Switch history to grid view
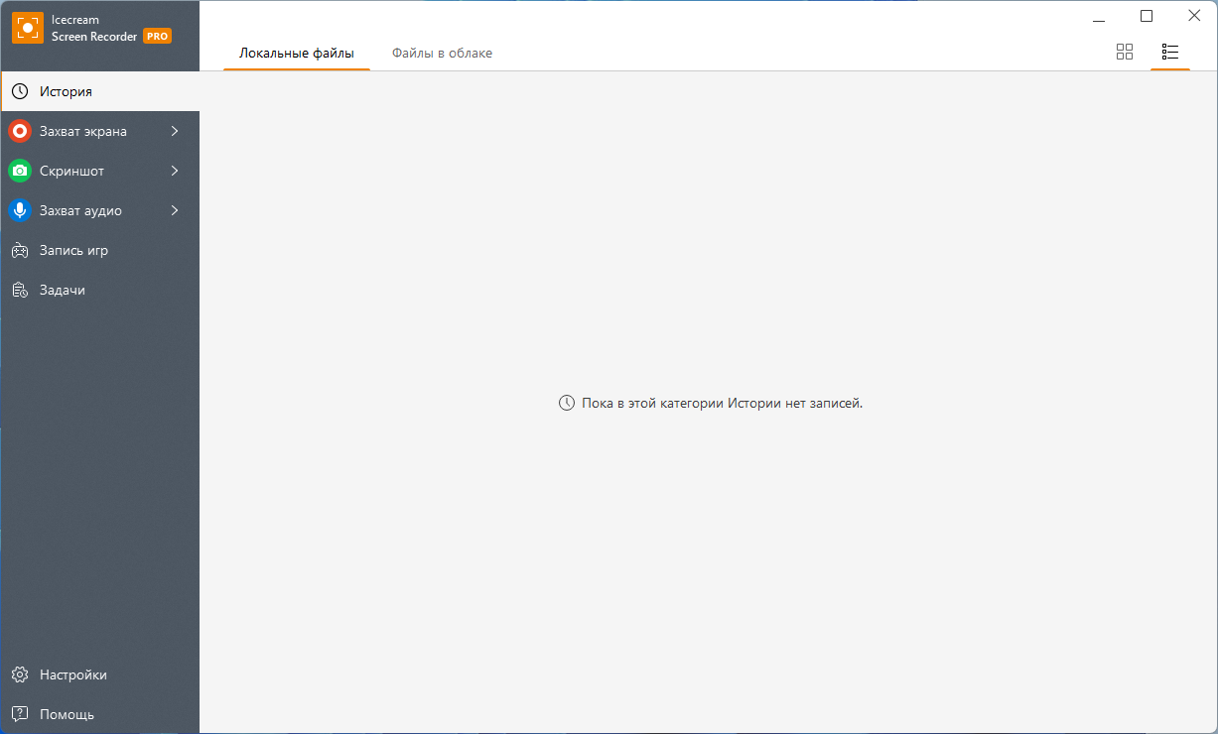Screen dimensions: 1218x734 click(x=1125, y=52)
